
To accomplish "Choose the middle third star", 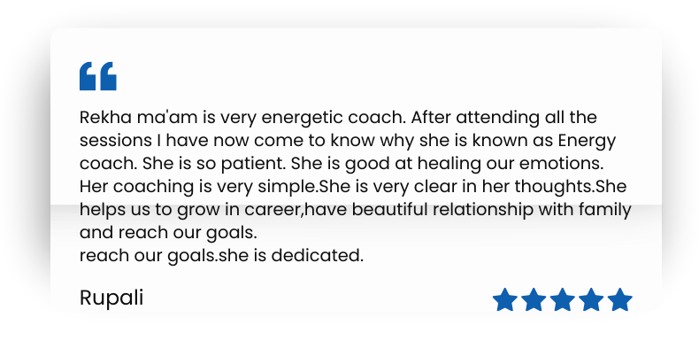I will coord(563,300).
